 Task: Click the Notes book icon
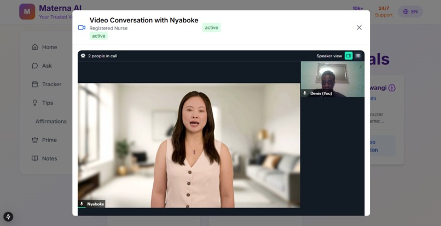pyautogui.click(x=35, y=158)
